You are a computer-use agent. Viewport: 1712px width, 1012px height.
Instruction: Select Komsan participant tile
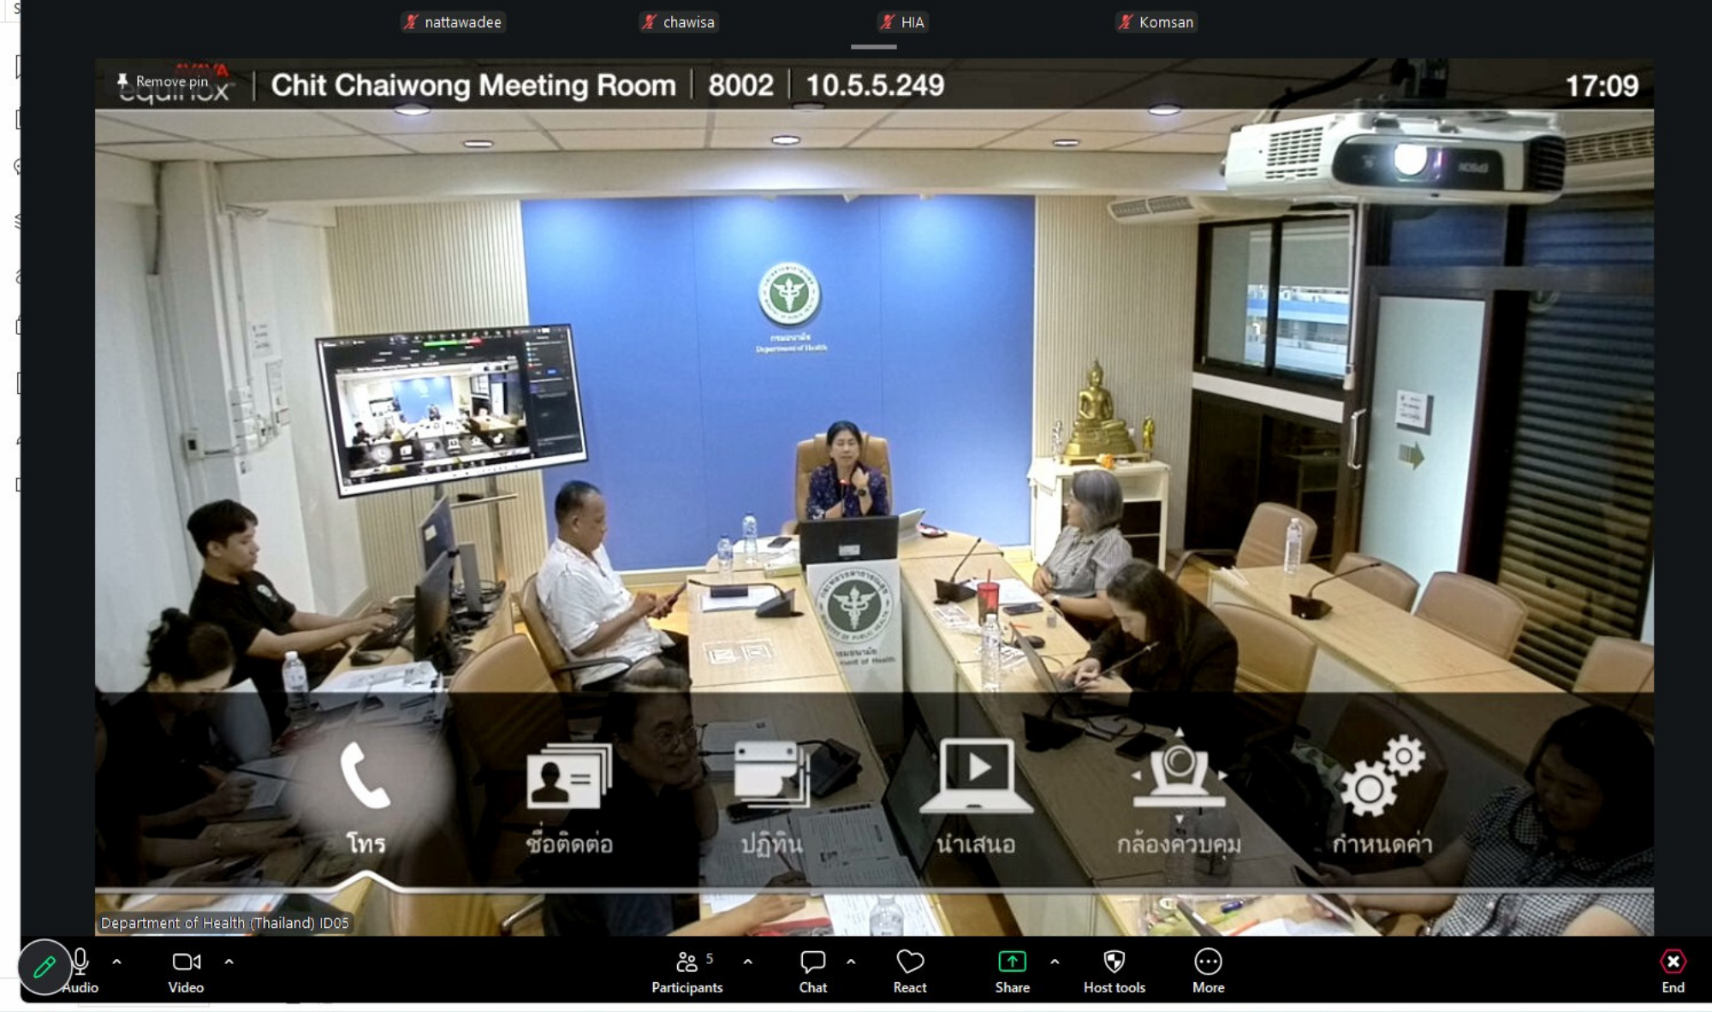click(1156, 22)
